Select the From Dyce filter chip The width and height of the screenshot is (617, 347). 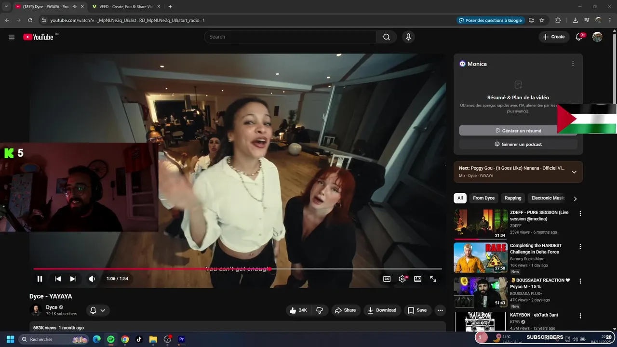(483, 198)
